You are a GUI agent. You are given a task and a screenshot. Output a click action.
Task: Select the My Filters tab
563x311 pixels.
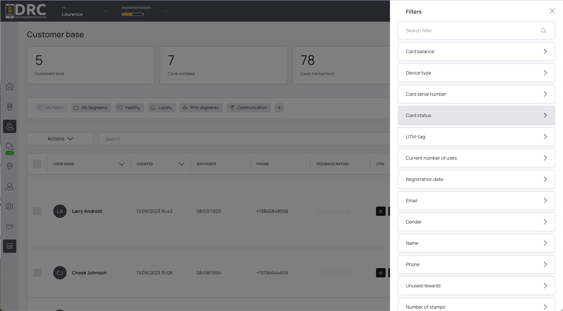(x=51, y=108)
